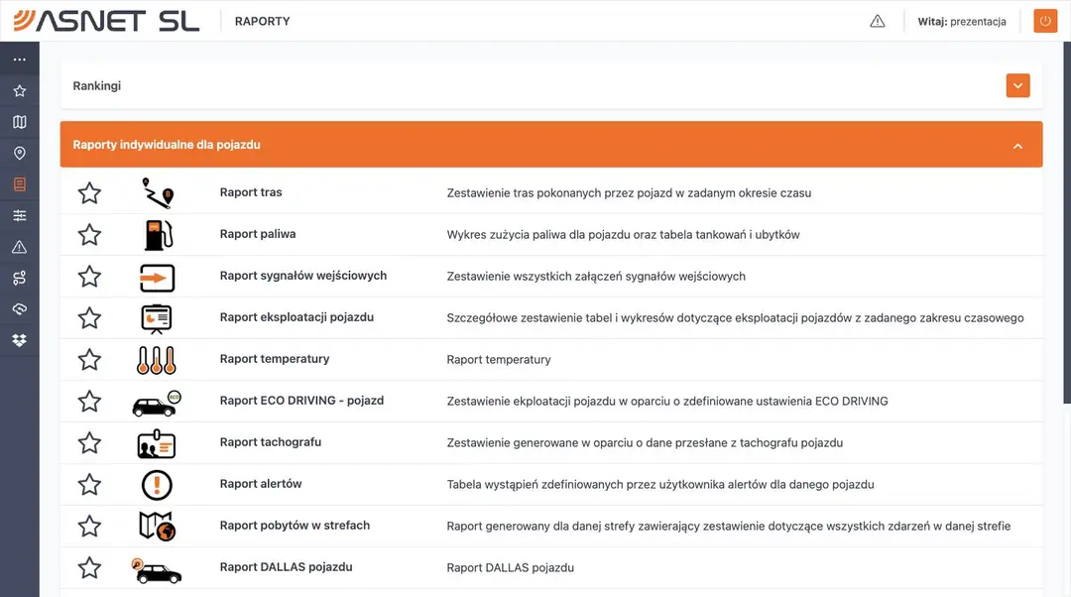Click the Raporty indywidualne dla pojazdu header
This screenshot has width=1071, height=597.
pos(551,145)
